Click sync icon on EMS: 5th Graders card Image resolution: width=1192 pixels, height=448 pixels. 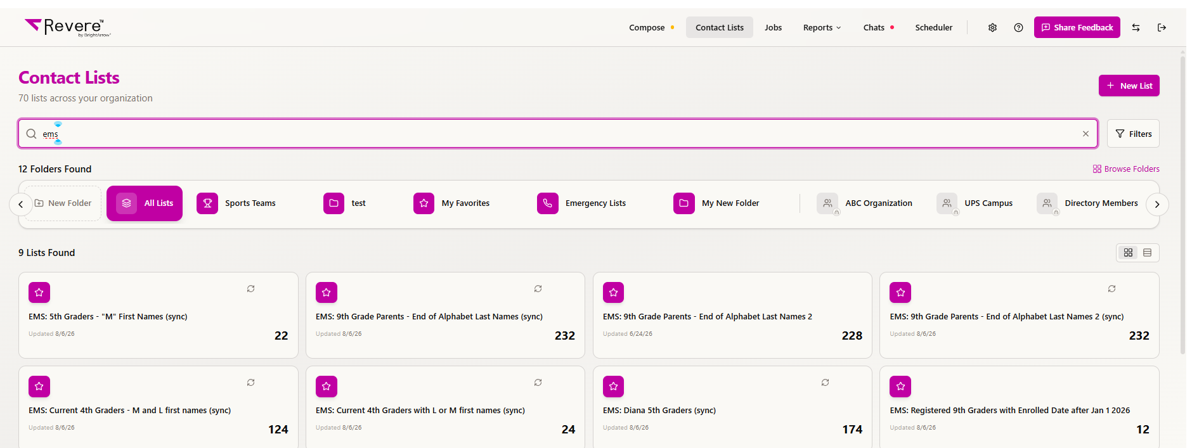[x=251, y=288]
